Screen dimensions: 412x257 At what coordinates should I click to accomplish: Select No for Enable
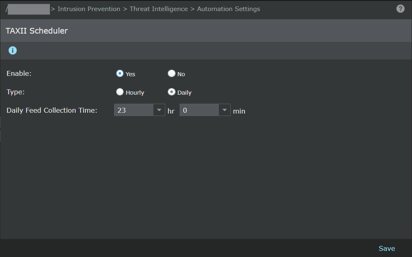click(171, 73)
